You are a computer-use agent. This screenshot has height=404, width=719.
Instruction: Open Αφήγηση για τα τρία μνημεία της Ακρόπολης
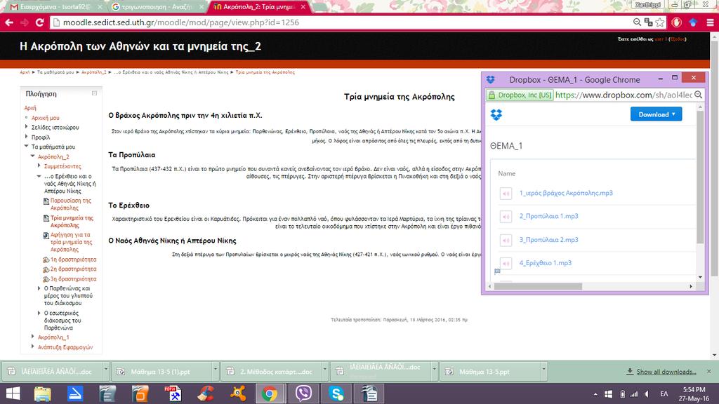[71, 242]
